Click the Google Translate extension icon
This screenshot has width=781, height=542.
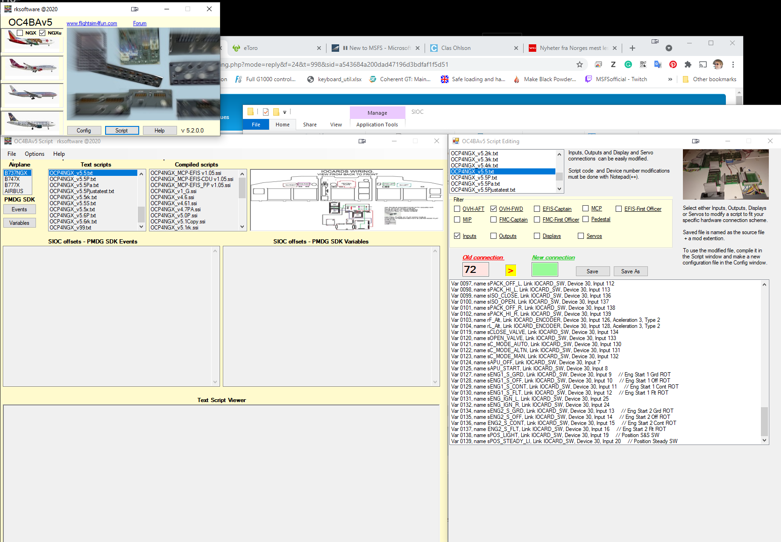(658, 64)
